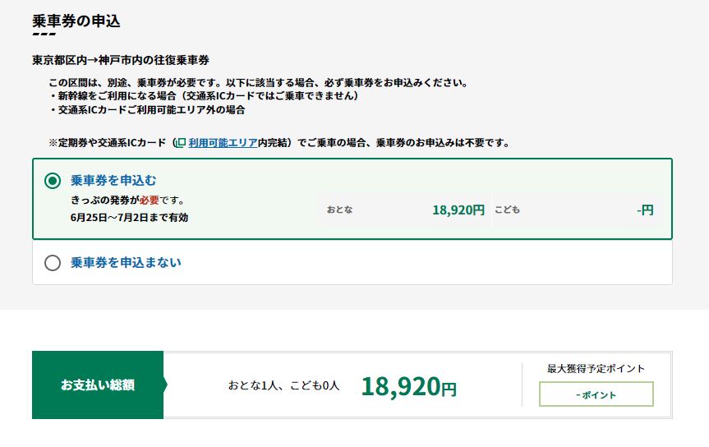Click the -ポイント box
This screenshot has width=709, height=447.
596,394
